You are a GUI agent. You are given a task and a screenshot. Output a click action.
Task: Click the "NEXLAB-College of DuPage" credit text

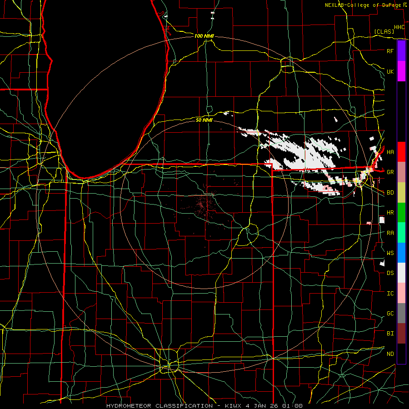(363, 5)
